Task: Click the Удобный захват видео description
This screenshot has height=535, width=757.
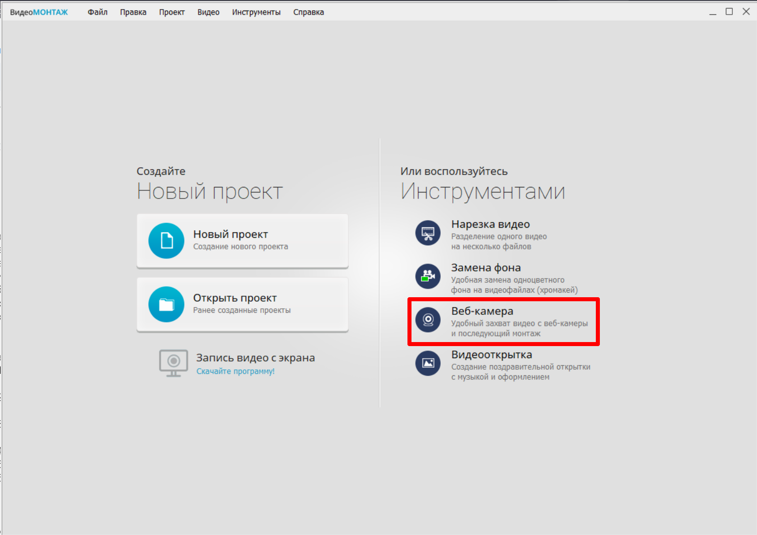Action: coord(519,328)
